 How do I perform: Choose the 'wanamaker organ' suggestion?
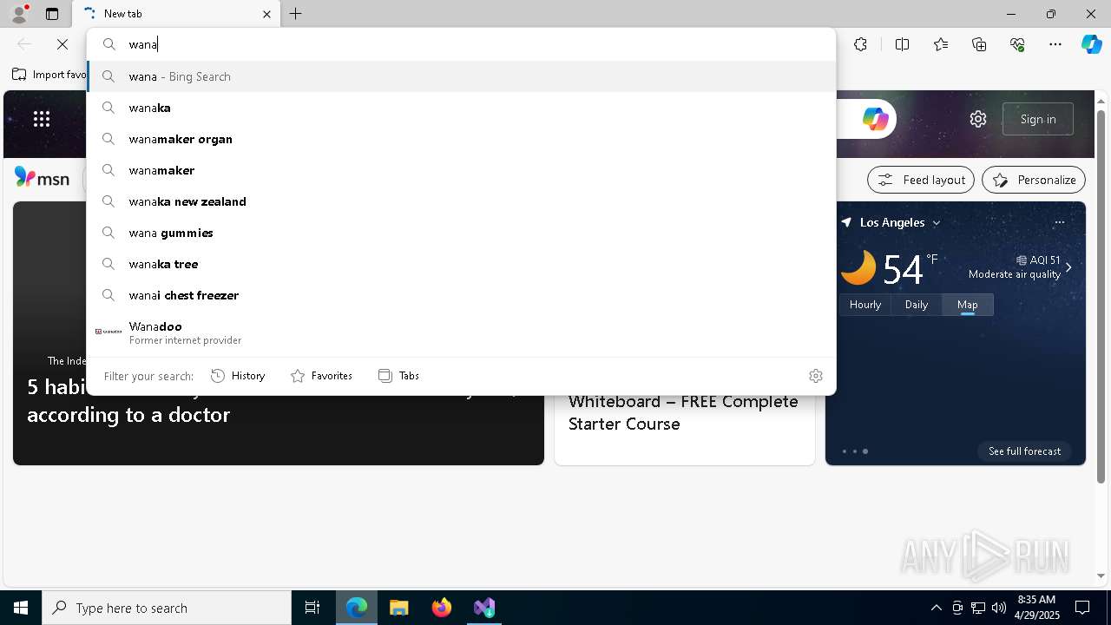462,139
